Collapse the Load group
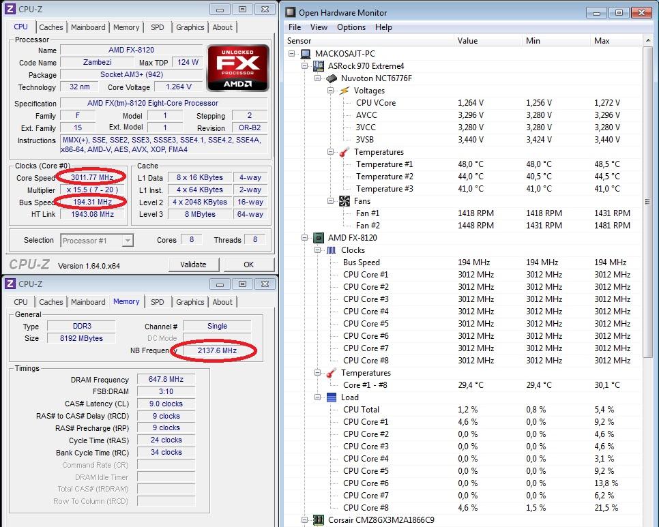 pyautogui.click(x=318, y=397)
